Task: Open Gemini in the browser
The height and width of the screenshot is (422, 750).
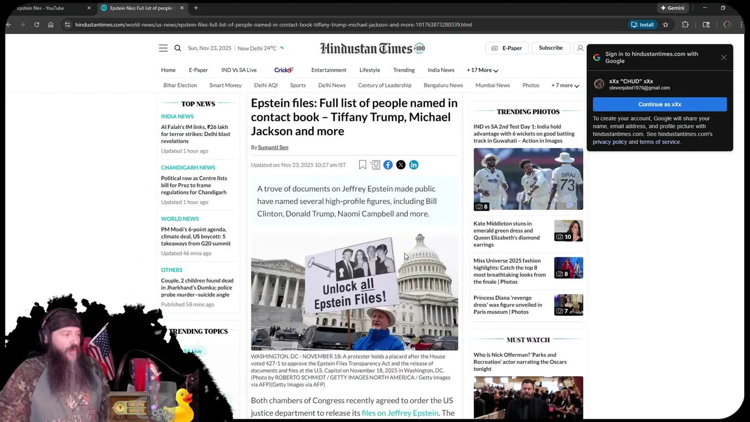Action: coord(672,8)
